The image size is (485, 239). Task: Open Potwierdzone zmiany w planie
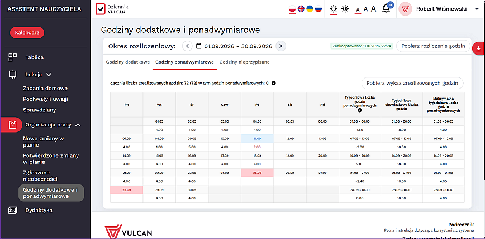[x=51, y=159]
